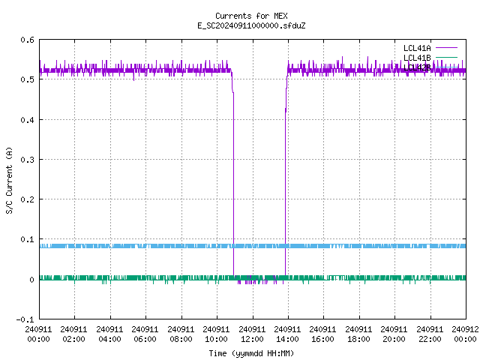Click the 240911 12:00 x-axis tick label
480x360 pixels.
[x=252, y=334]
